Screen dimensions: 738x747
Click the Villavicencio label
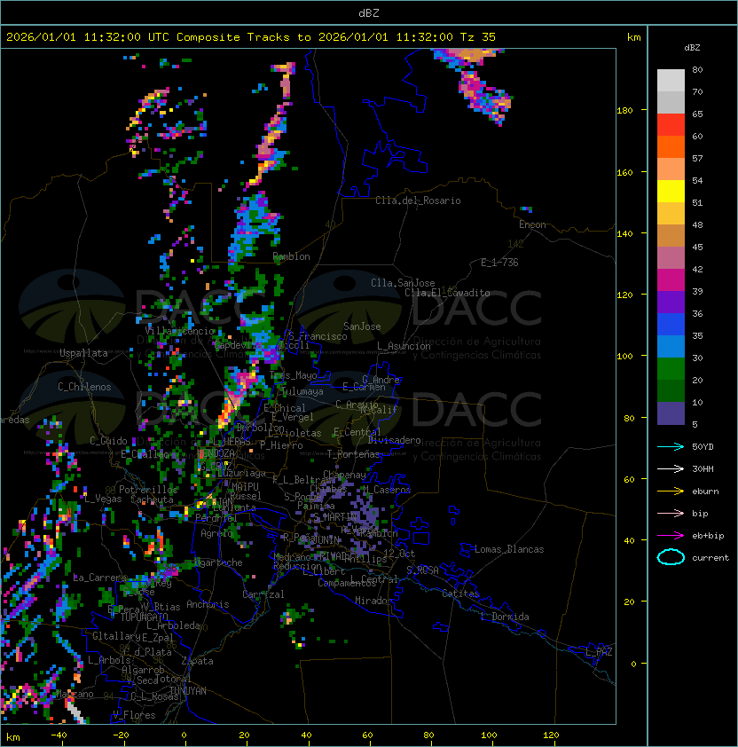pos(179,331)
